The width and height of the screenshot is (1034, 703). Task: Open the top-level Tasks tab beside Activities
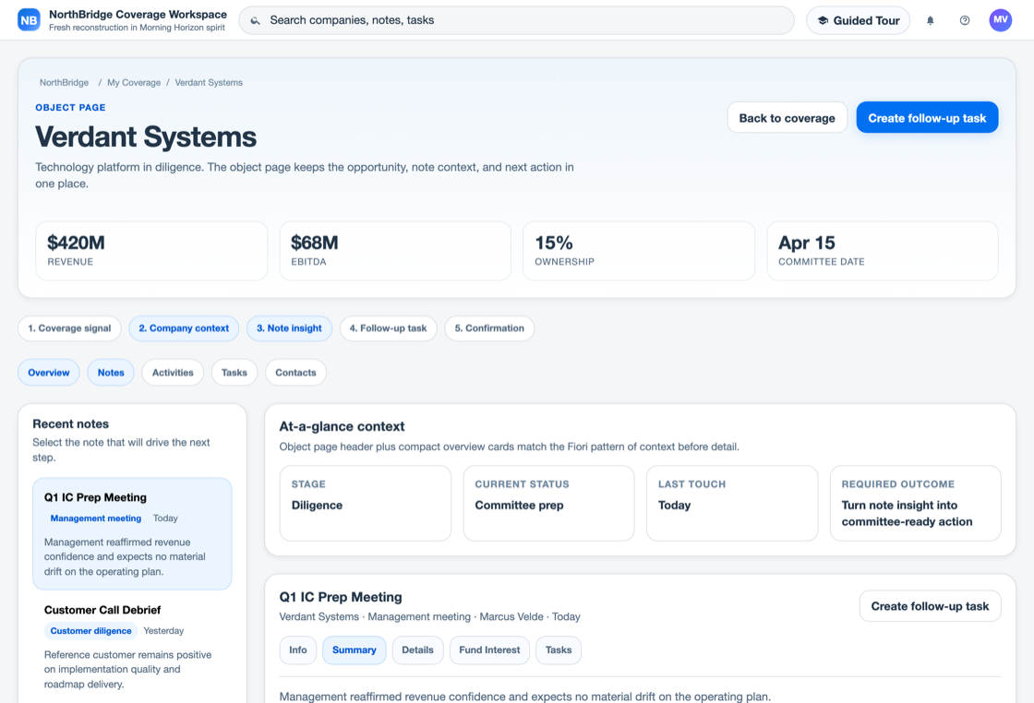click(x=234, y=372)
